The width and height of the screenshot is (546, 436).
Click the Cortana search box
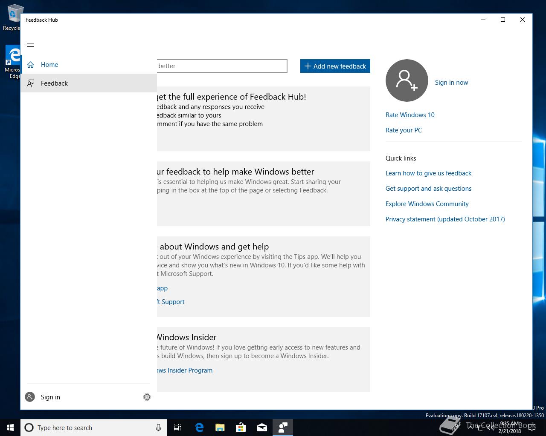94,427
